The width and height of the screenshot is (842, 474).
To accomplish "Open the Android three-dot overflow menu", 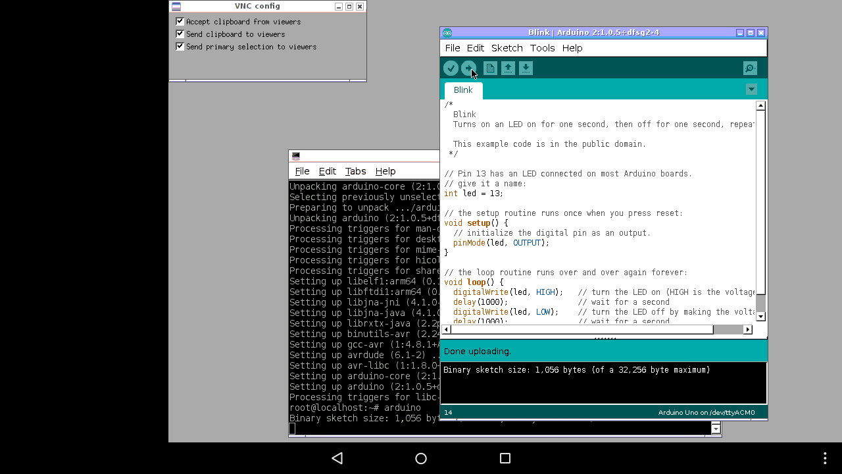I will [825, 458].
